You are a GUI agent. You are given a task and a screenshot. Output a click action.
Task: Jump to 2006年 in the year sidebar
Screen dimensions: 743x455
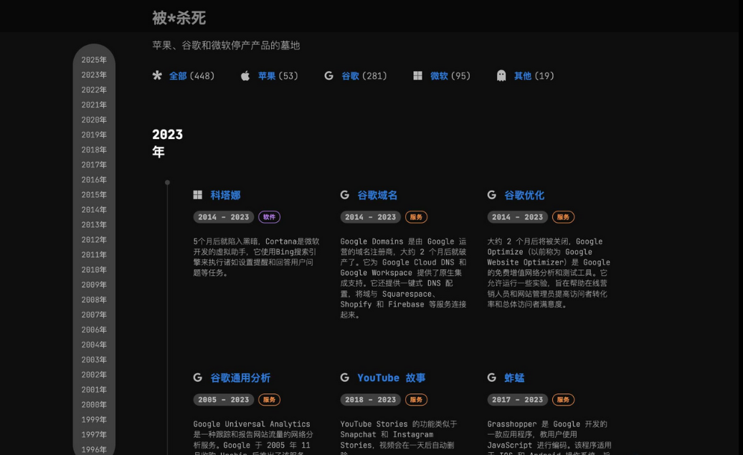coord(94,330)
